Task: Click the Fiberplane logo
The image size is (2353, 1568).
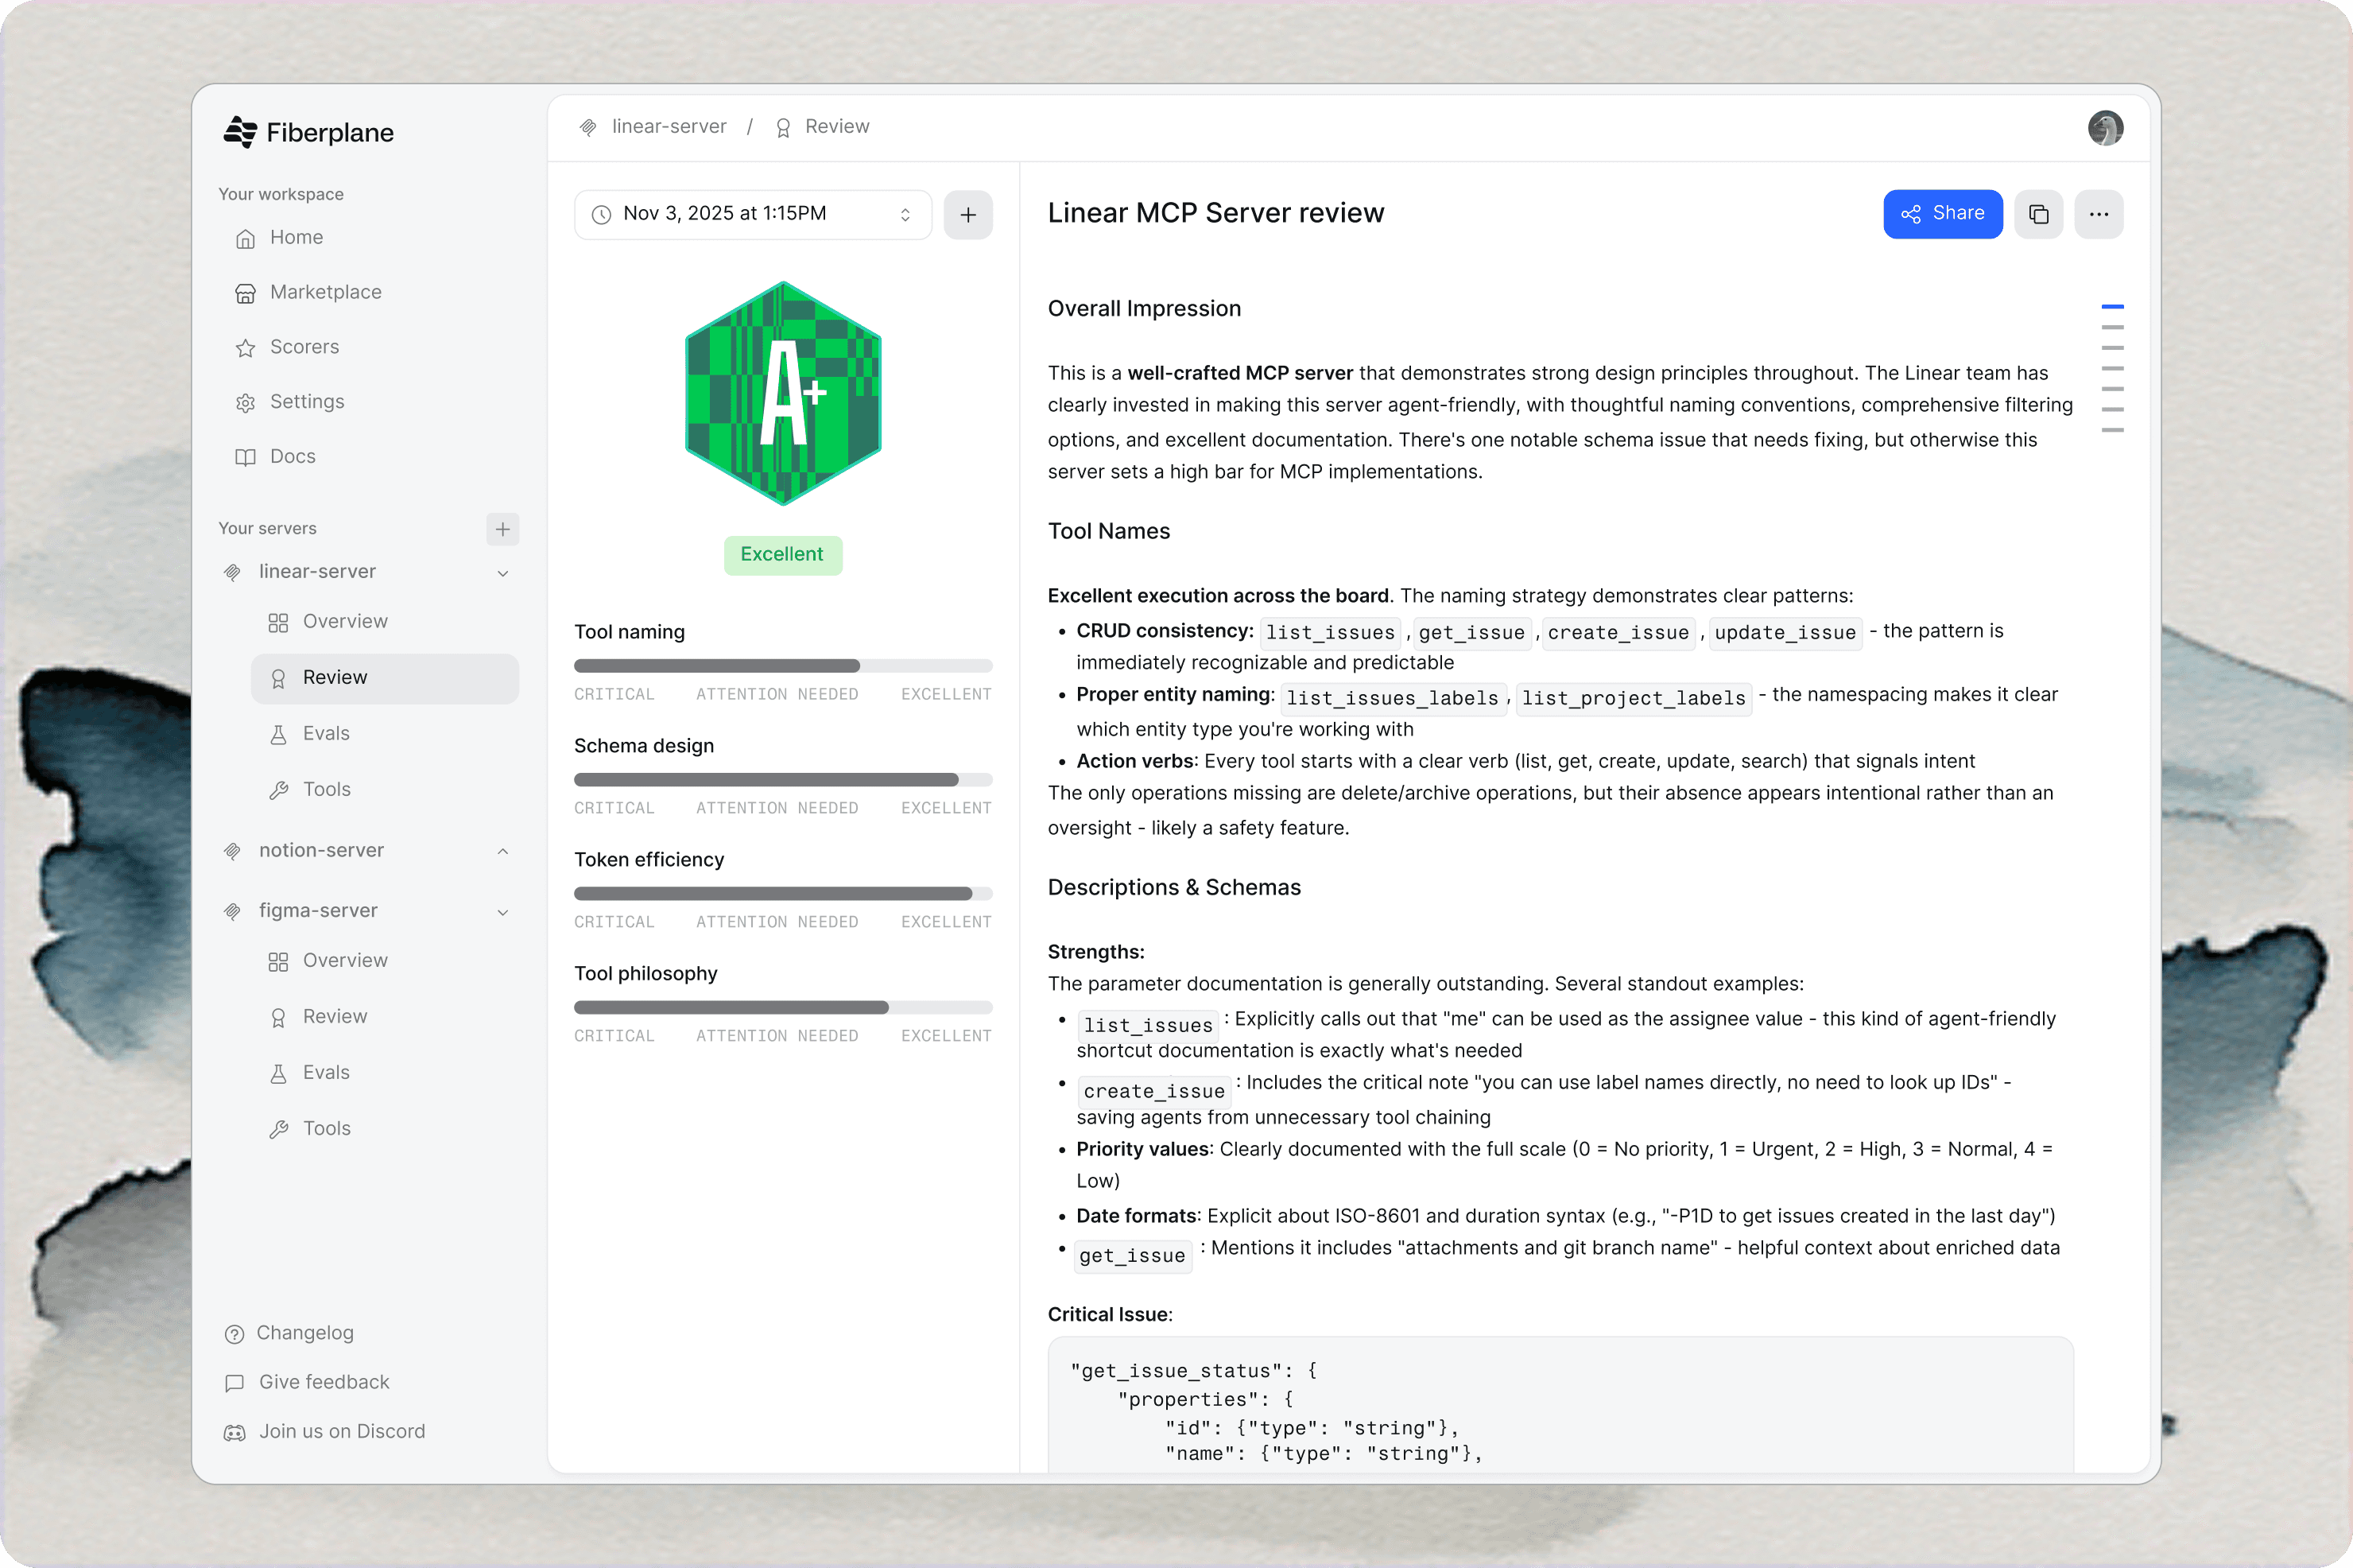Action: 309,132
